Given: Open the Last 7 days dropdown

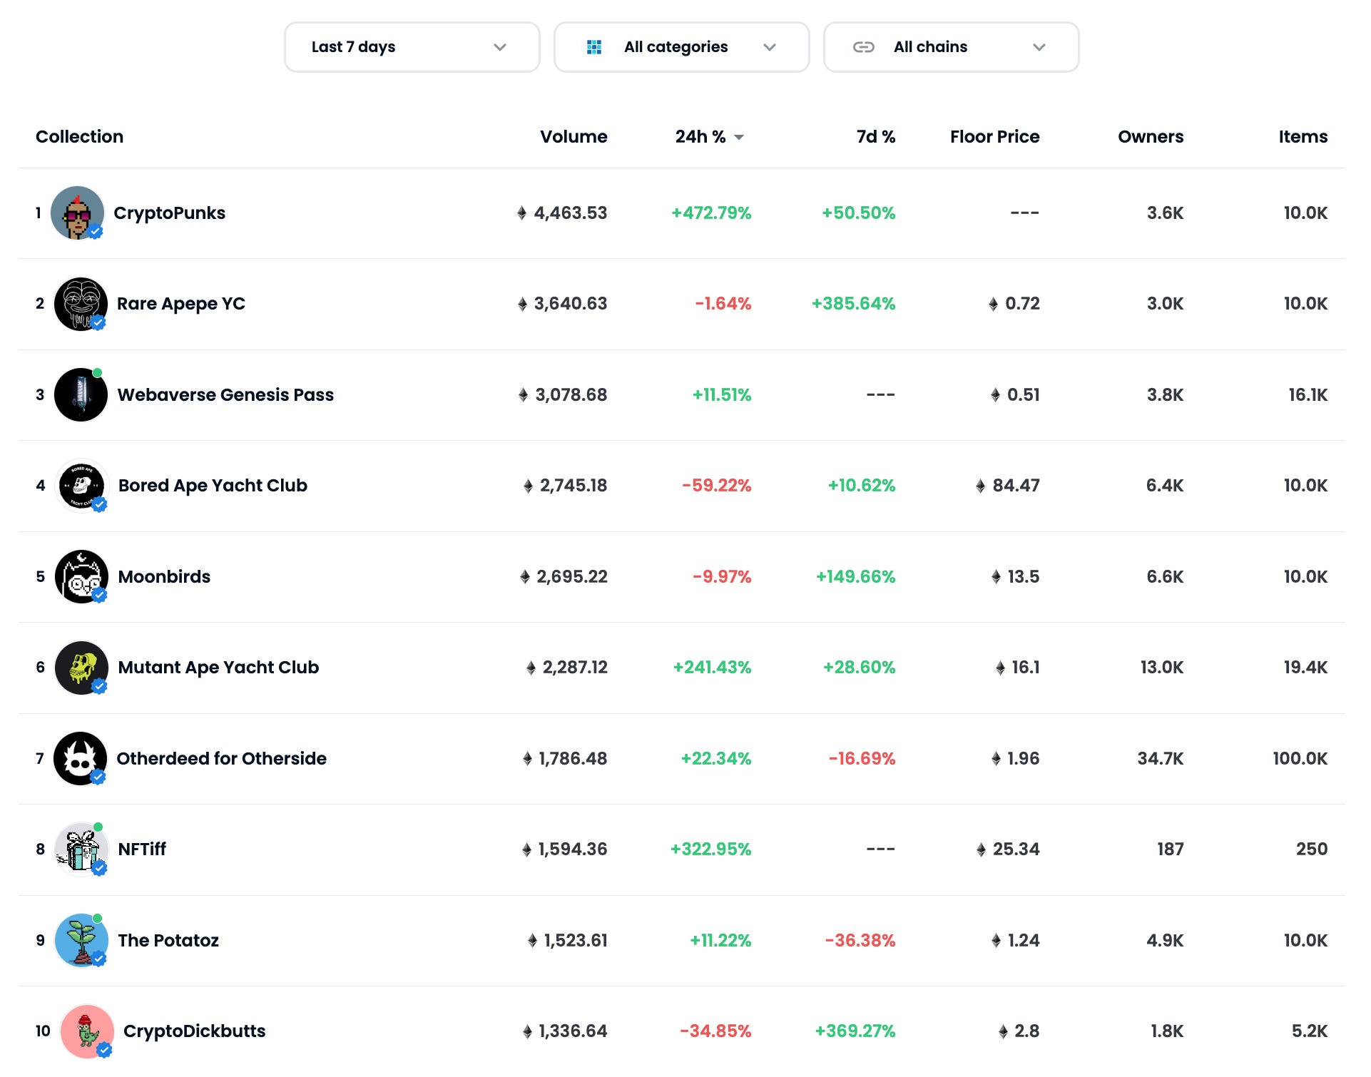Looking at the screenshot, I should tap(412, 47).
